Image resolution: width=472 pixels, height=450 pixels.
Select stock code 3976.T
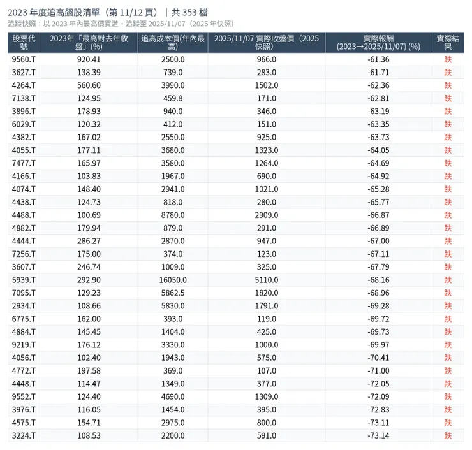click(x=24, y=410)
